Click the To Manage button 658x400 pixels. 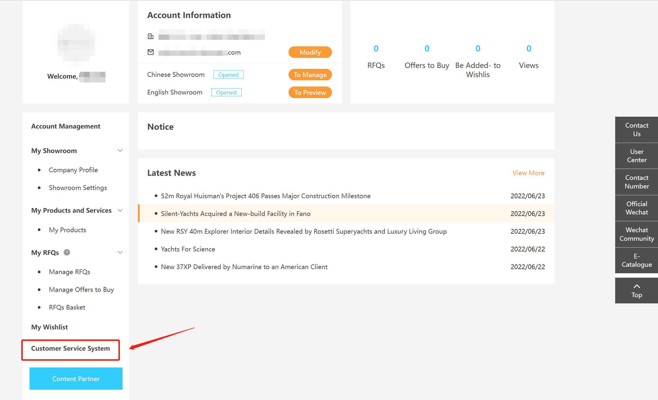pos(310,75)
